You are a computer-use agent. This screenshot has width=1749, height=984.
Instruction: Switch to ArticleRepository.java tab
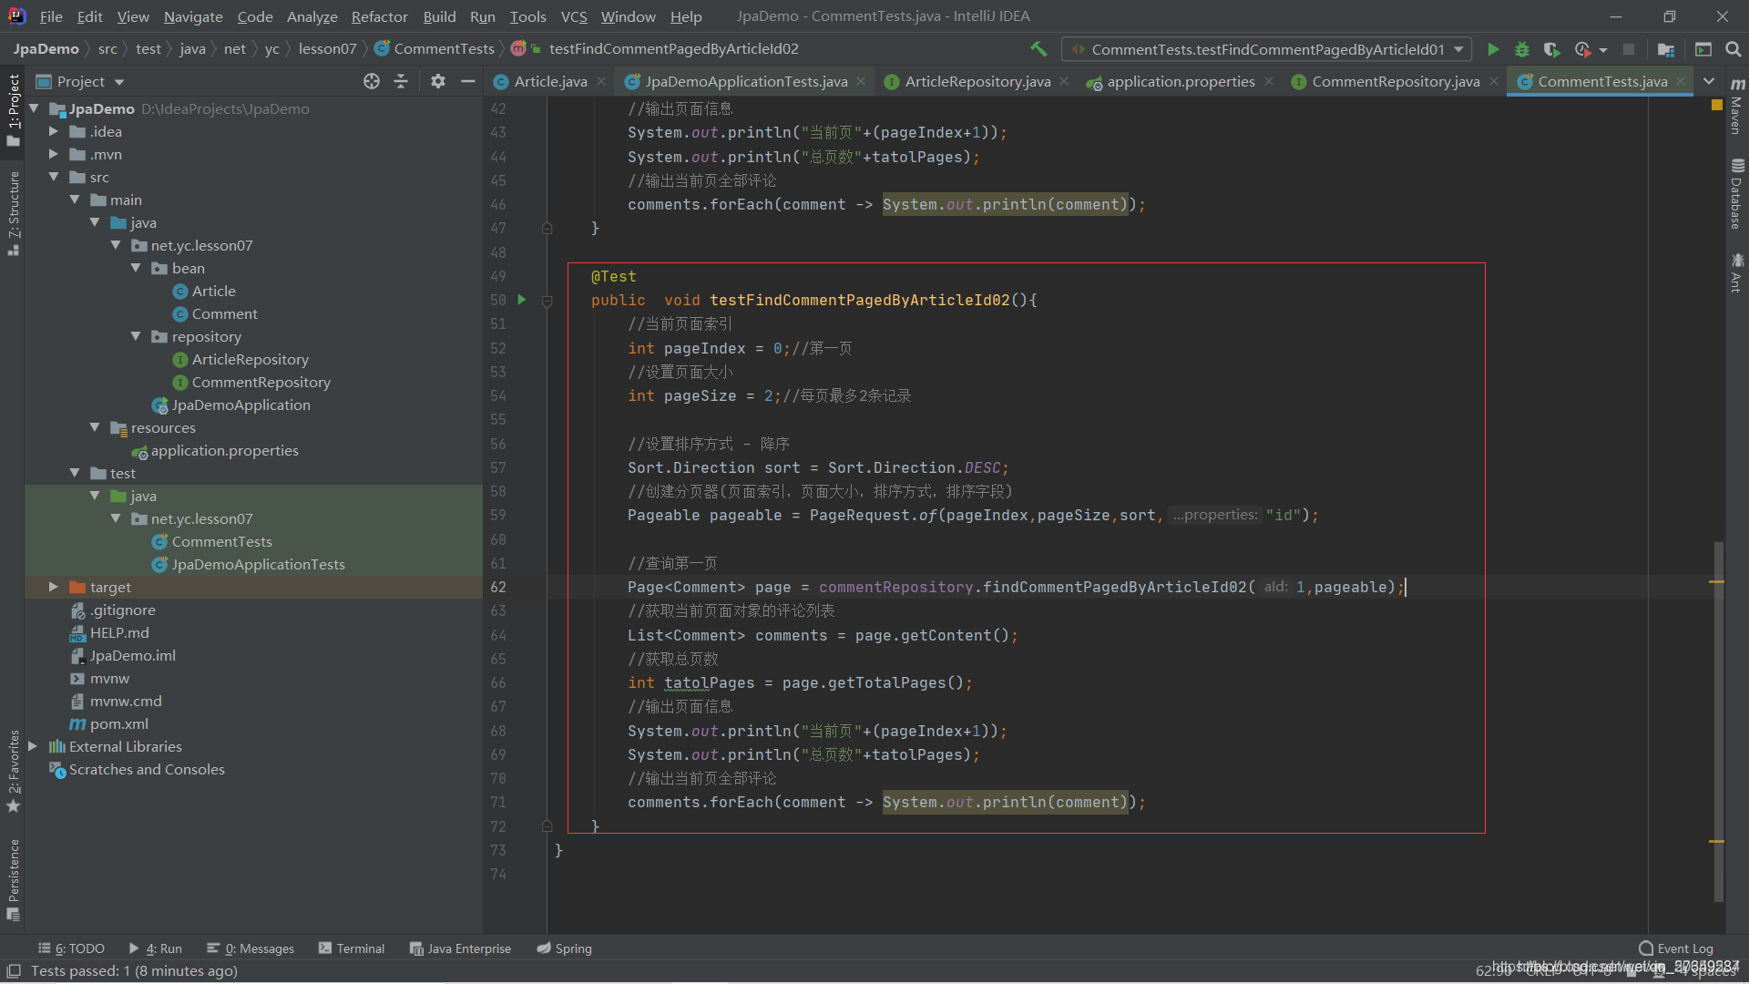click(977, 81)
